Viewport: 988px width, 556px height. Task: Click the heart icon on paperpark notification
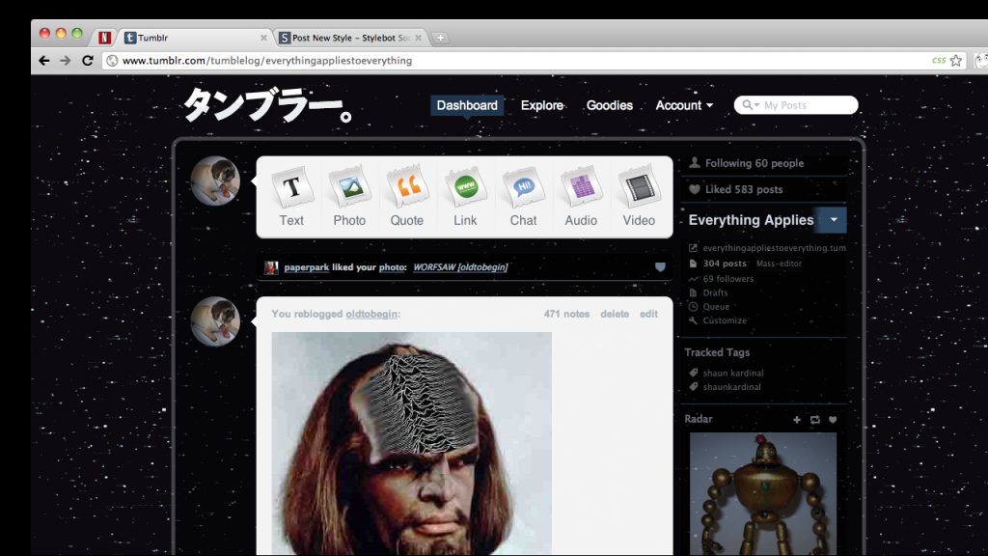coord(660,267)
